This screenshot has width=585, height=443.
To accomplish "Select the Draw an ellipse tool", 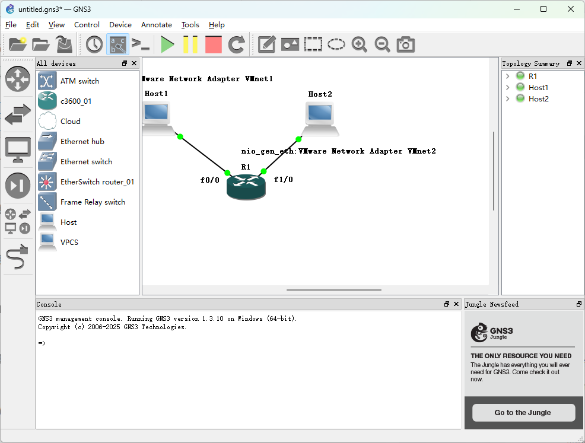I will (336, 44).
